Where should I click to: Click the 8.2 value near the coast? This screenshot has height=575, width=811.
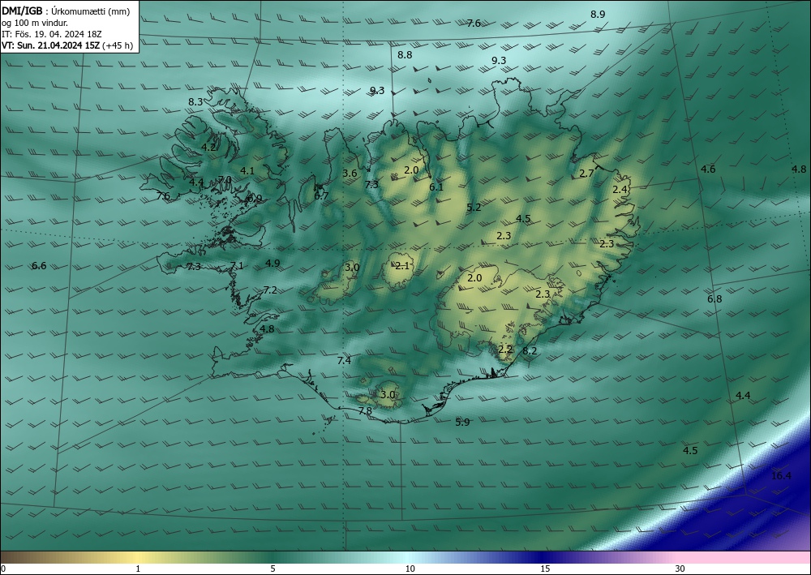tap(530, 350)
